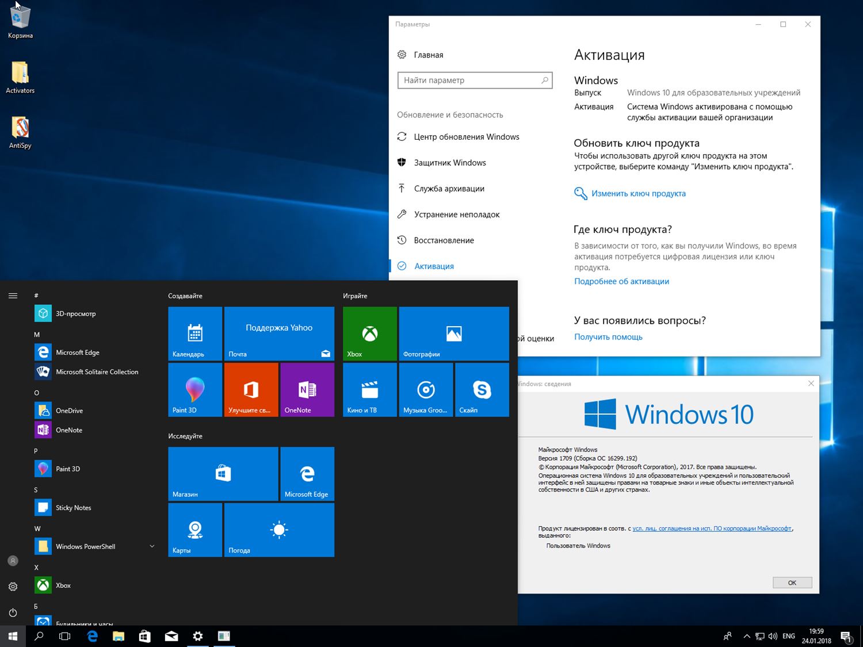
Task: Open the Groove Music tile
Action: [426, 389]
